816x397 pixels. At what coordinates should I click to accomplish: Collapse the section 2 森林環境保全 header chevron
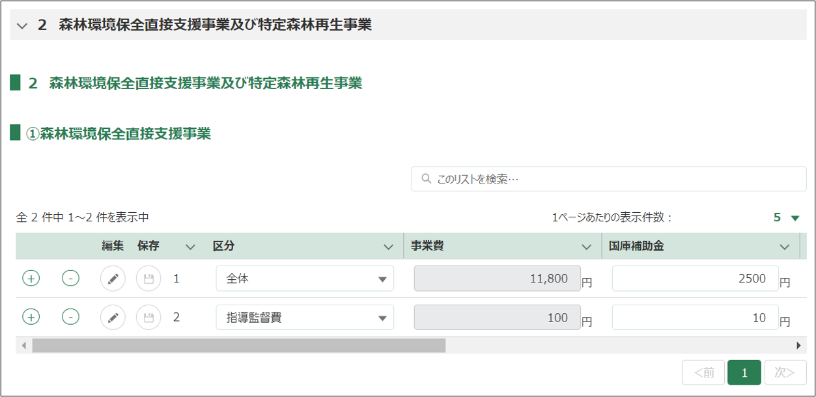coord(23,26)
